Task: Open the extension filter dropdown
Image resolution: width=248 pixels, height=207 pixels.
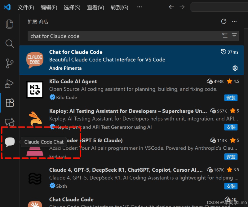Action: 234,35
